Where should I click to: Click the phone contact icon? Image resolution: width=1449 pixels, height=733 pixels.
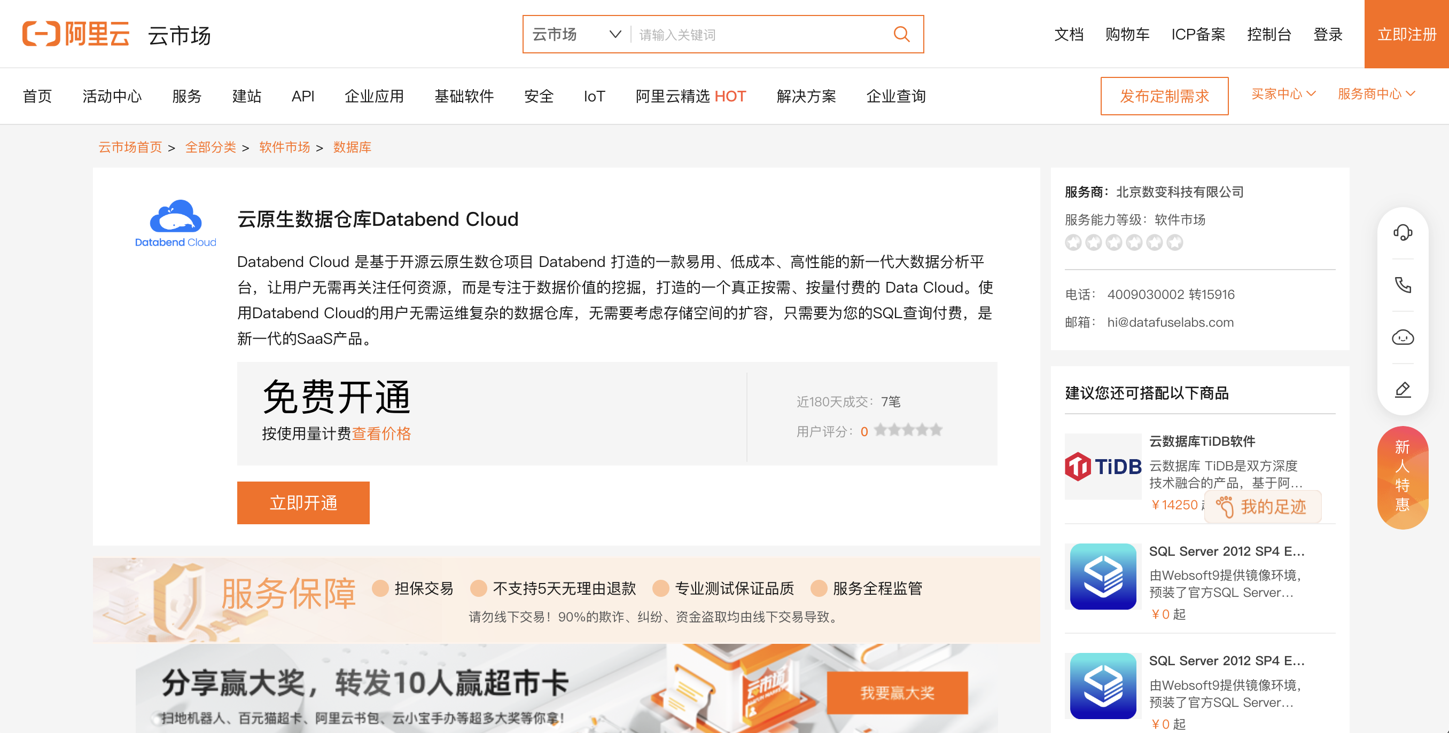(1403, 285)
